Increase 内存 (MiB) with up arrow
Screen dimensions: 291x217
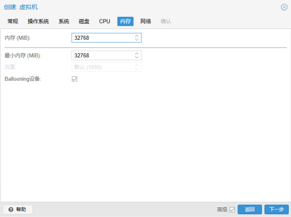(137, 36)
